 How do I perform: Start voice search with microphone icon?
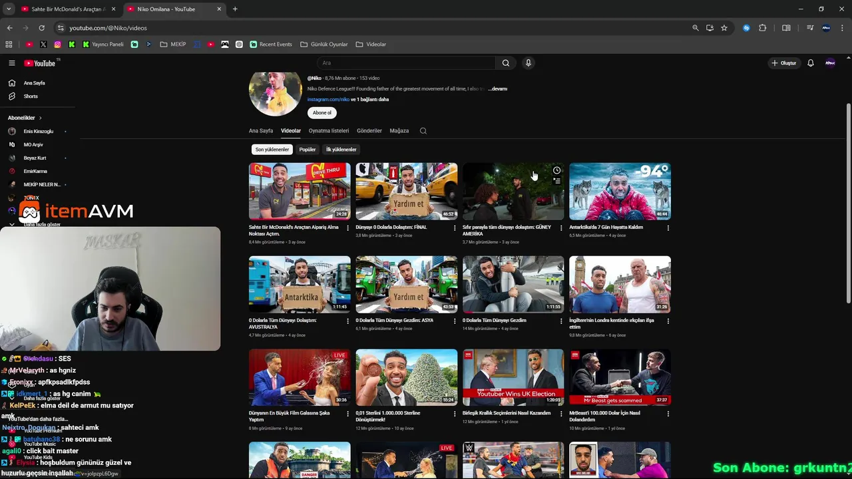click(529, 63)
